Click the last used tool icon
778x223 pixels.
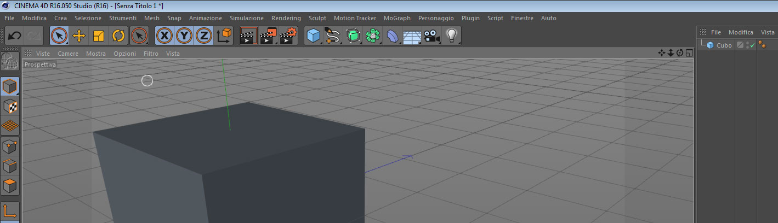pyautogui.click(x=139, y=36)
